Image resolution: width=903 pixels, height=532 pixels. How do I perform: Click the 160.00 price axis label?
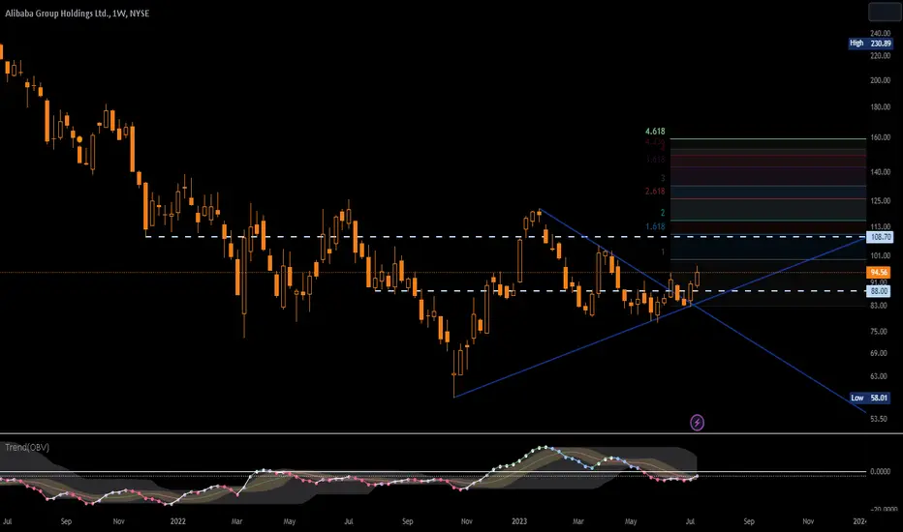pos(880,137)
